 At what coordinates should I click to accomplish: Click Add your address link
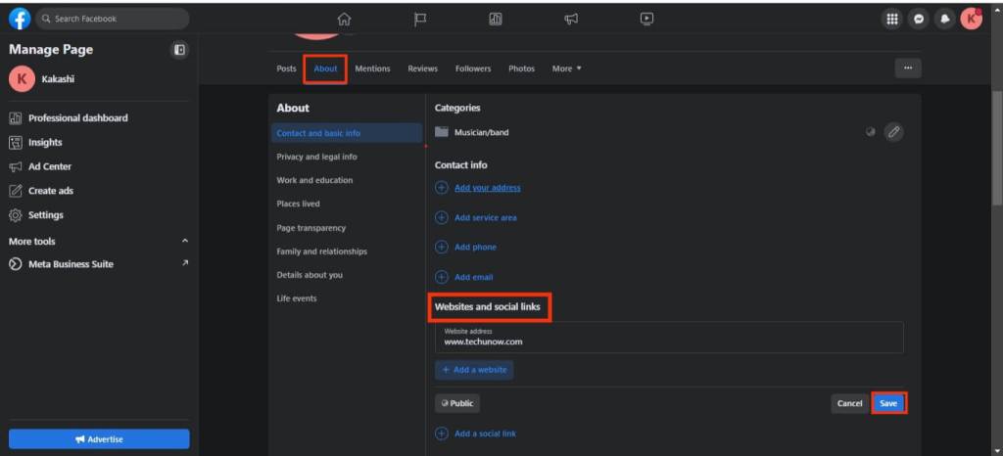[488, 188]
